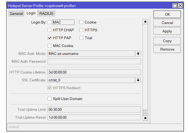This screenshot has height=133, width=188.
Task: Enable HTTPS login checkbox
Action: [x=81, y=30]
